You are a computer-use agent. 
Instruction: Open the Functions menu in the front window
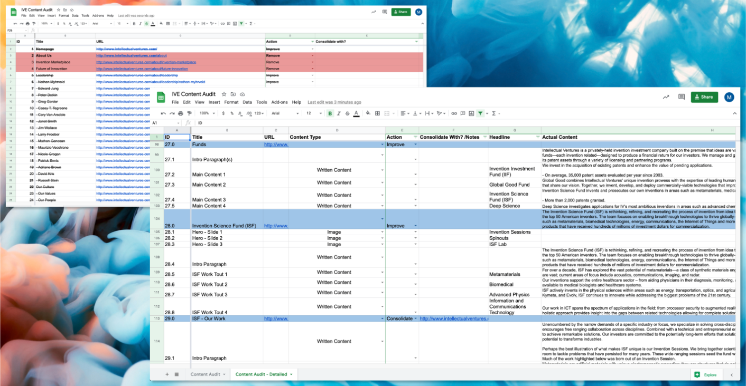(496, 113)
